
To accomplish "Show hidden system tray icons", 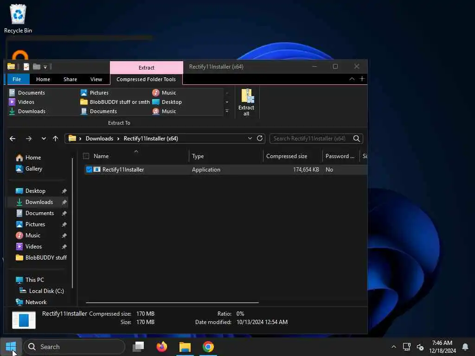I will click(x=393, y=347).
